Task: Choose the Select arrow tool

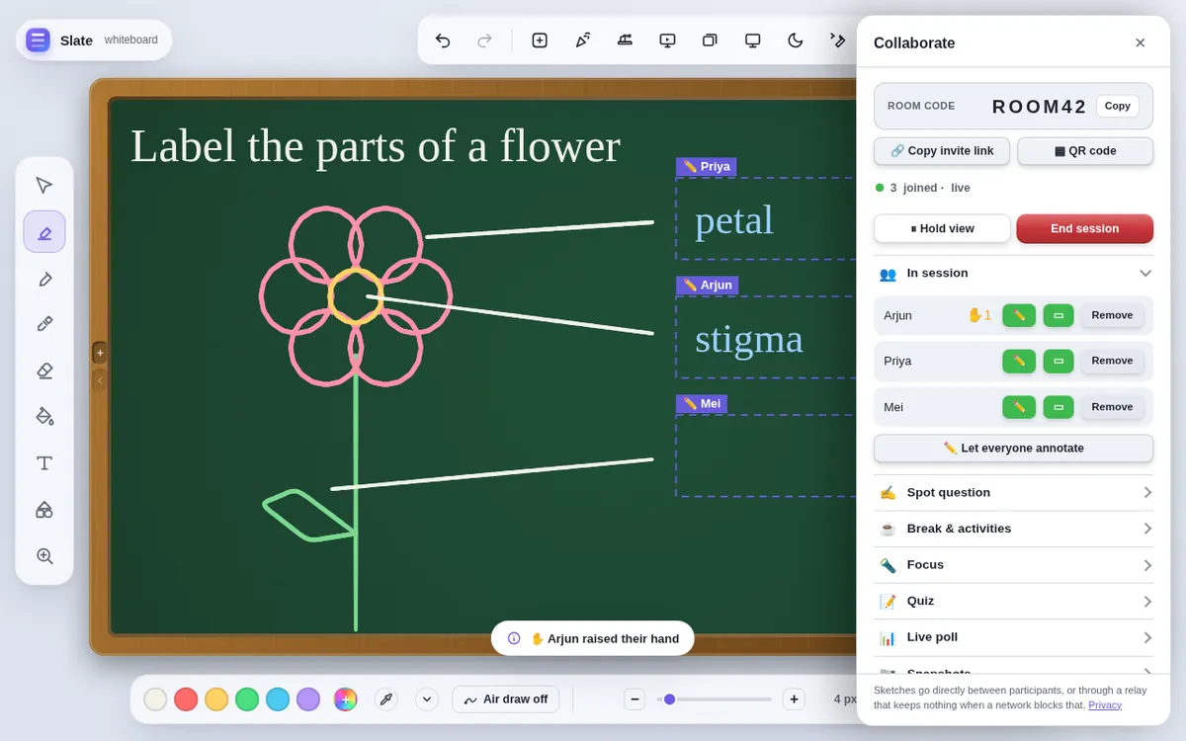Action: [x=44, y=185]
